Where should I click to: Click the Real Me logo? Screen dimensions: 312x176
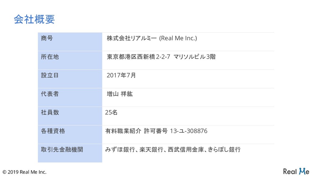click(x=296, y=171)
